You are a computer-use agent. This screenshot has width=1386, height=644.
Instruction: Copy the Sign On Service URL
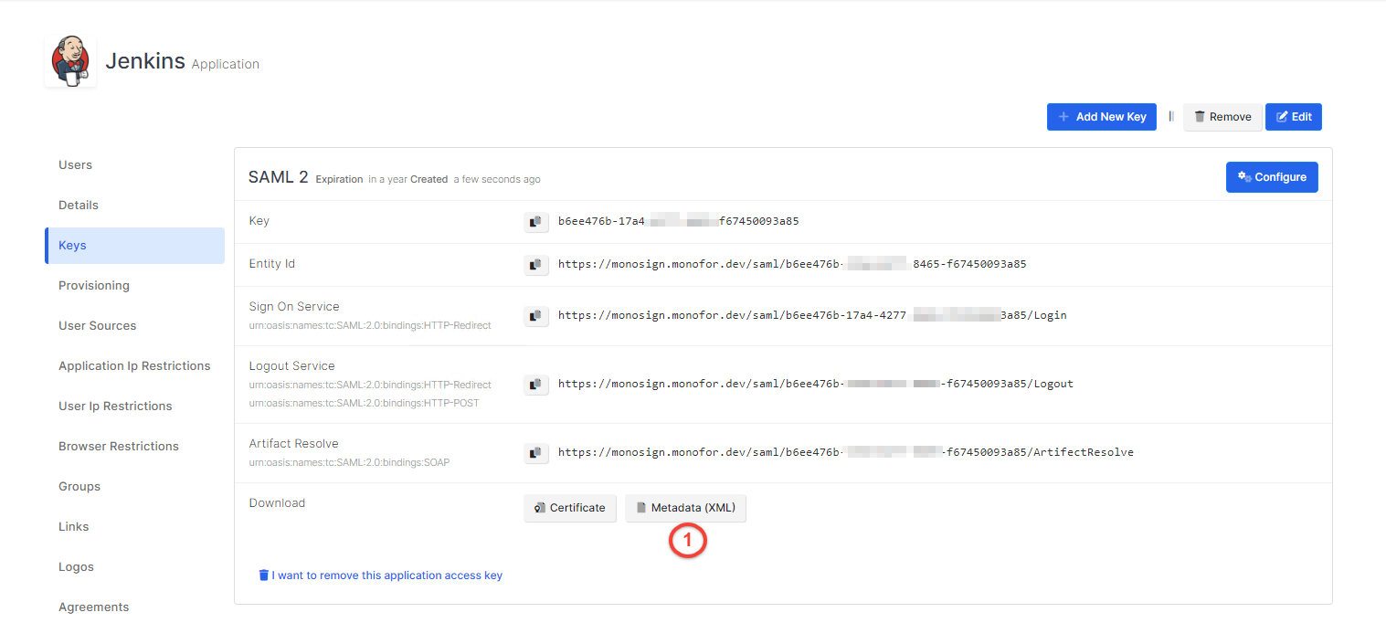(536, 316)
